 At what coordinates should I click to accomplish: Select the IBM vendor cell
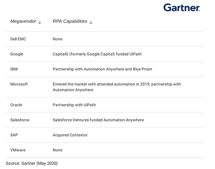[x=14, y=69]
